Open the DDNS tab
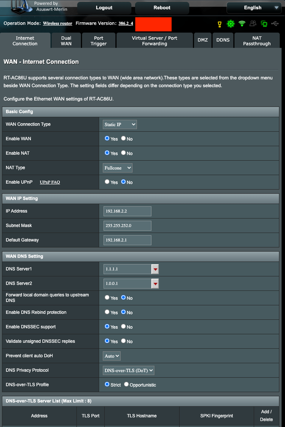The width and height of the screenshot is (285, 427). coord(223,40)
